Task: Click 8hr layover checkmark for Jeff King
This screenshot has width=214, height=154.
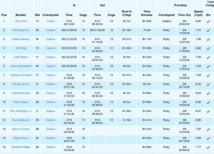Action: (208, 48)
